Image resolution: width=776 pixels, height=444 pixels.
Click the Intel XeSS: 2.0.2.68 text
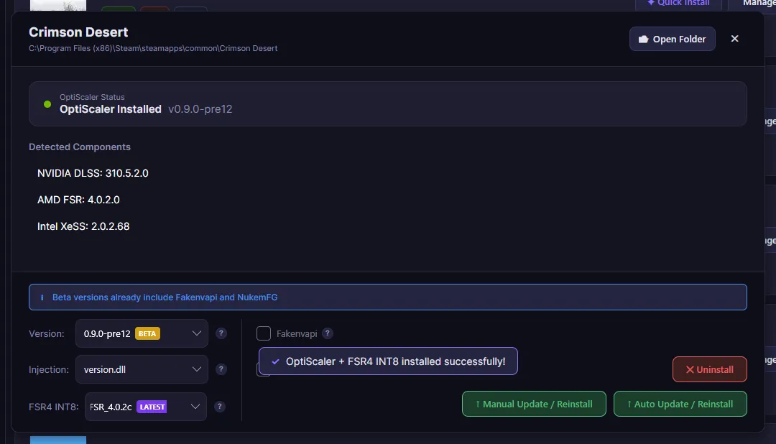tap(83, 227)
